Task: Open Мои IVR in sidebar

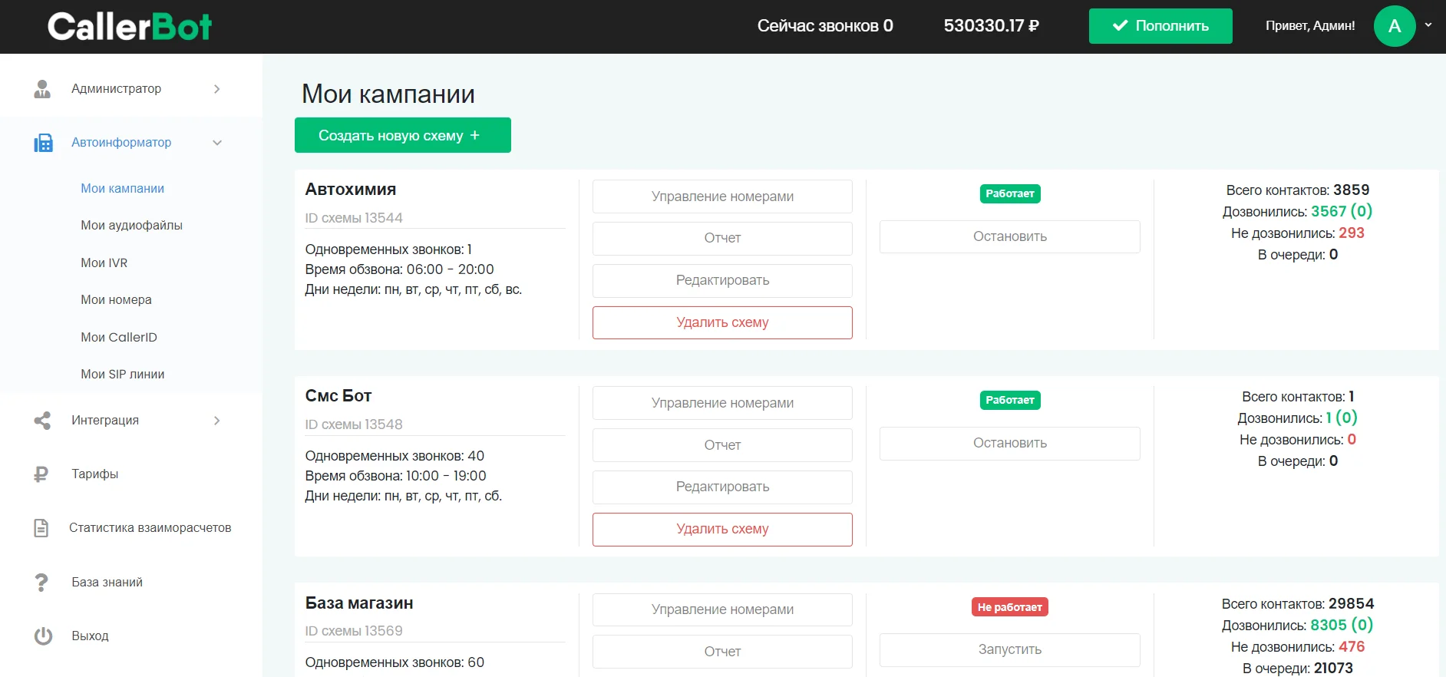Action: (x=104, y=263)
